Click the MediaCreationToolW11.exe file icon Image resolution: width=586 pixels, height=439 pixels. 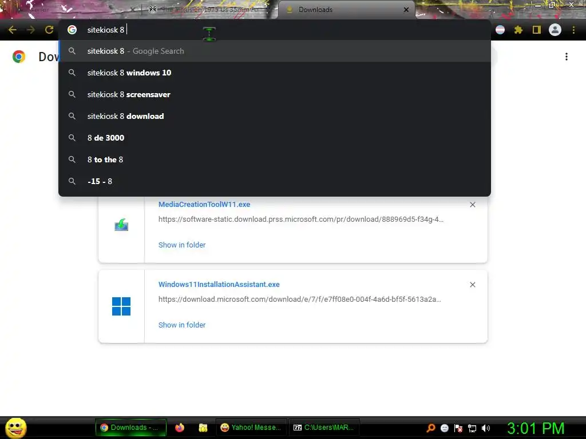pyautogui.click(x=121, y=225)
